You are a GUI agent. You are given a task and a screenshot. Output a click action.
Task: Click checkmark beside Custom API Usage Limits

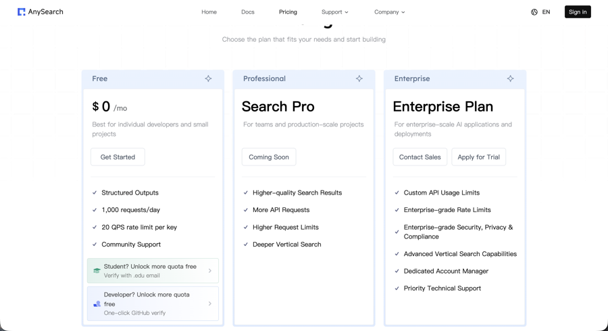(397, 193)
